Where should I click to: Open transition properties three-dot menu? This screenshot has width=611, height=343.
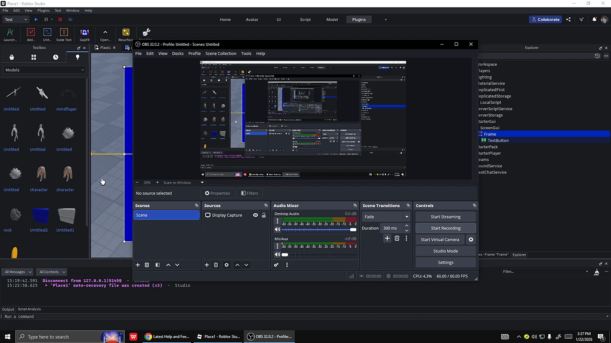point(406,238)
